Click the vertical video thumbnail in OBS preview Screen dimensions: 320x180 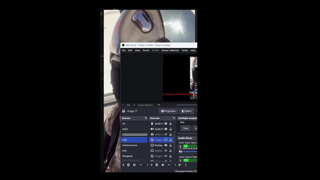pyautogui.click(x=193, y=78)
